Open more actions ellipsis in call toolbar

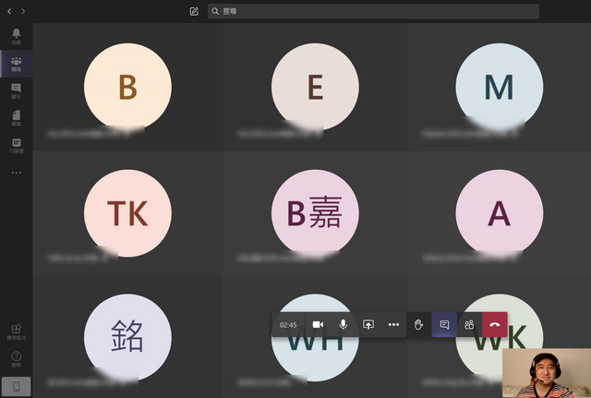pos(393,325)
